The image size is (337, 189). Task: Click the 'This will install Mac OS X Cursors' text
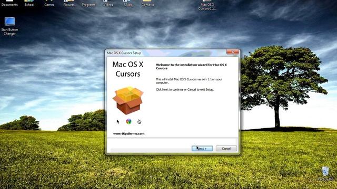(189, 81)
